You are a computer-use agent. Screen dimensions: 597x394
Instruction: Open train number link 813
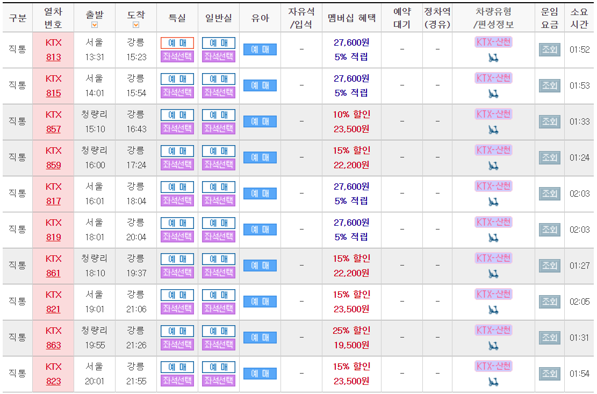pos(53,57)
